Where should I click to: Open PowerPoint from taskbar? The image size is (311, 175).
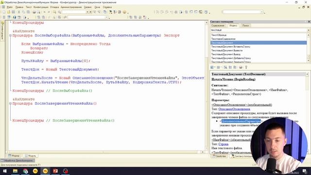point(55,171)
